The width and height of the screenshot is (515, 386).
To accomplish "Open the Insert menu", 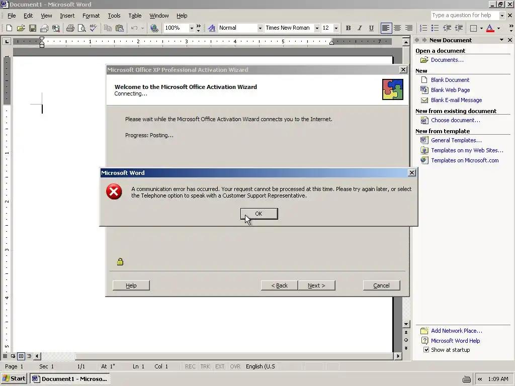I will click(x=67, y=16).
